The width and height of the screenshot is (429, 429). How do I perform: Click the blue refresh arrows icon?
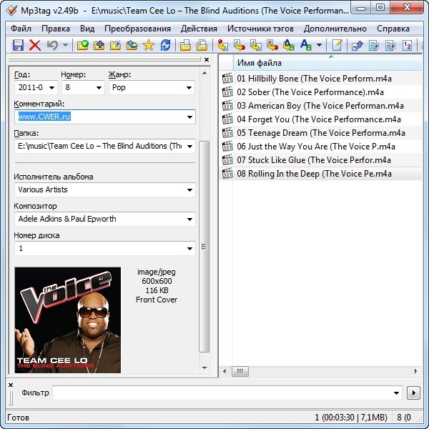point(165,45)
